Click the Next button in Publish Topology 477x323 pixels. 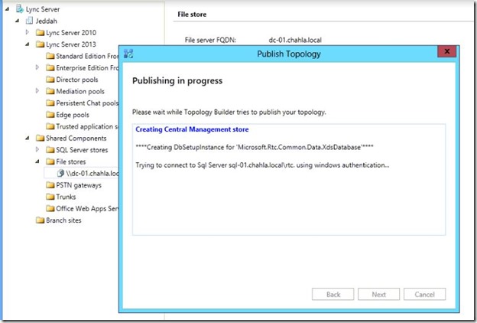click(x=378, y=294)
